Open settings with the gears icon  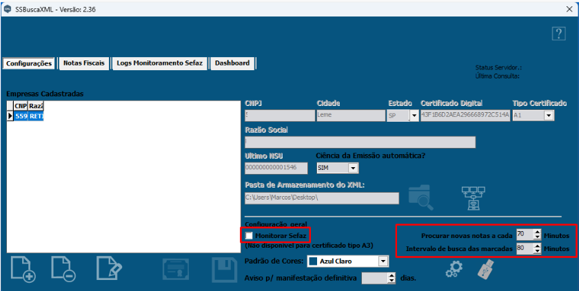pos(454,270)
